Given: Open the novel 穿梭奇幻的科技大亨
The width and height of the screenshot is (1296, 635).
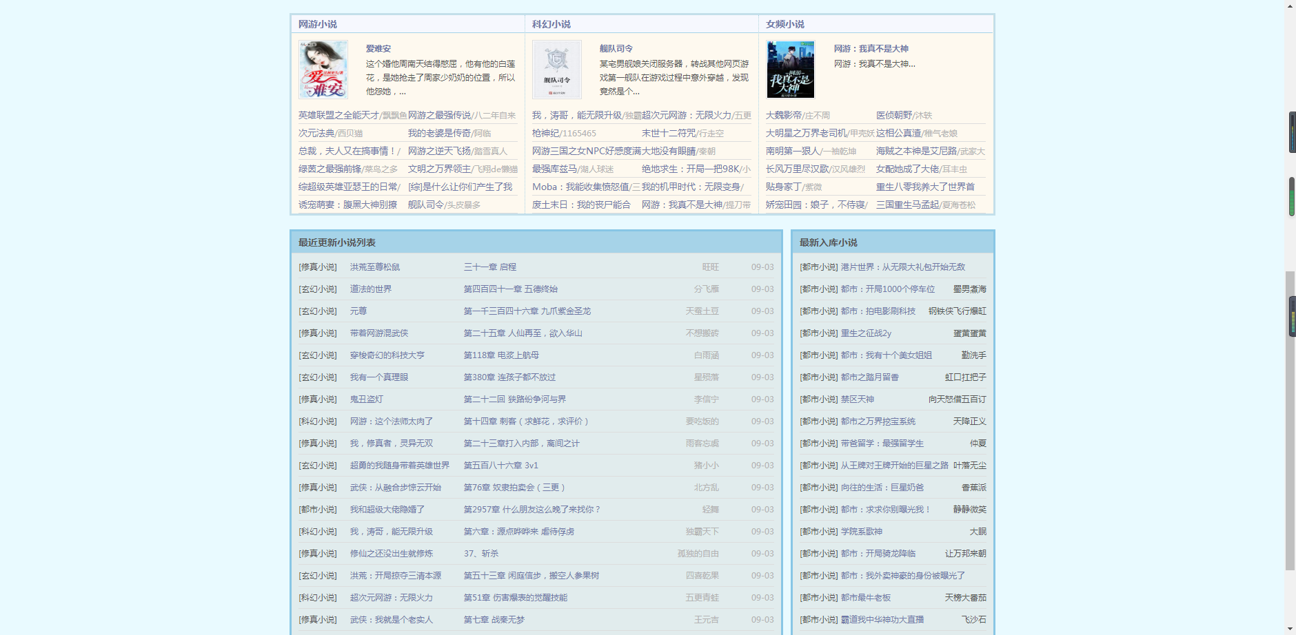Looking at the screenshot, I should click(387, 355).
